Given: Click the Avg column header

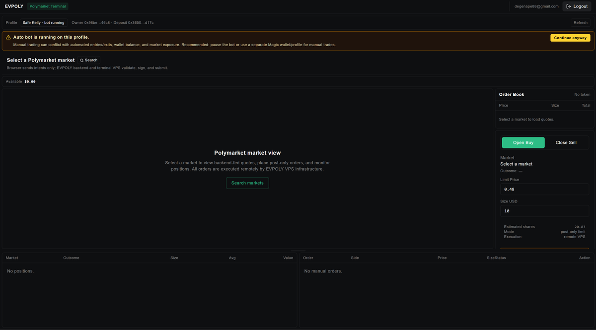Looking at the screenshot, I should (232, 258).
